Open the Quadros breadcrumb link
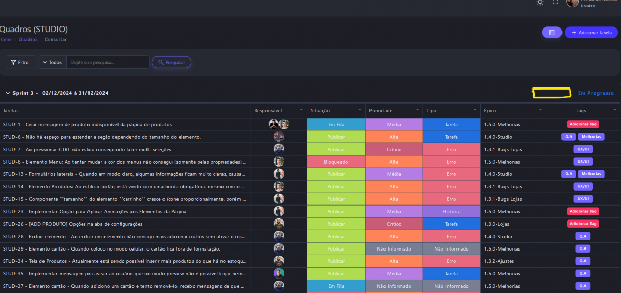 pyautogui.click(x=28, y=40)
